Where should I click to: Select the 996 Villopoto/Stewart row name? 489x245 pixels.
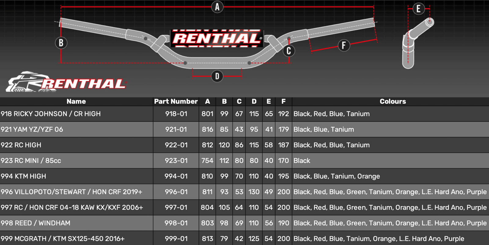tap(72, 192)
